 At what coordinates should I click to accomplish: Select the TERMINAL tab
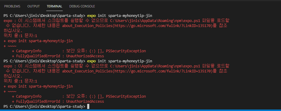(54, 6)
